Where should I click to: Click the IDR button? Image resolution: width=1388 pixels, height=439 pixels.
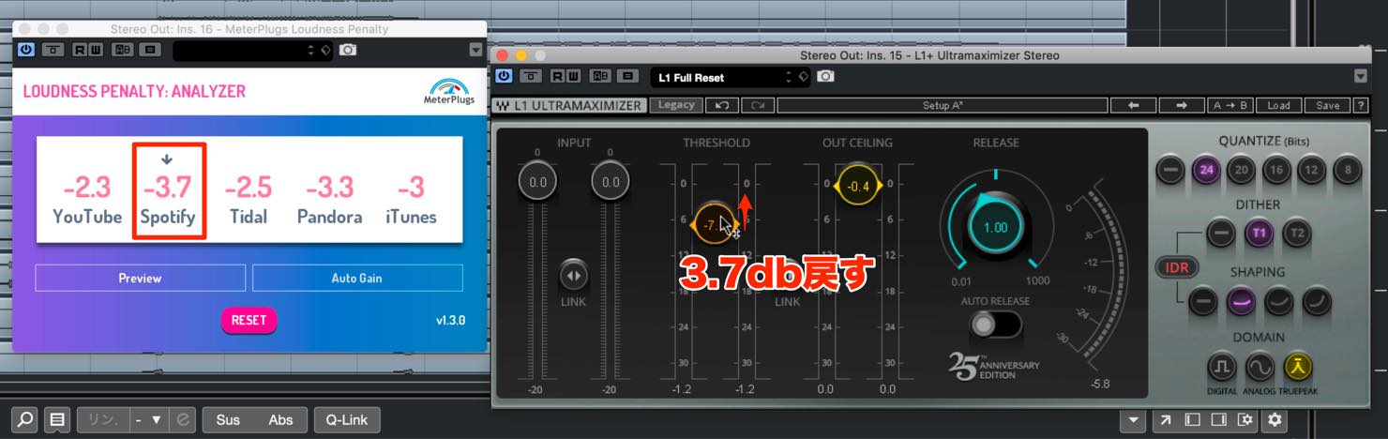pyautogui.click(x=1176, y=268)
